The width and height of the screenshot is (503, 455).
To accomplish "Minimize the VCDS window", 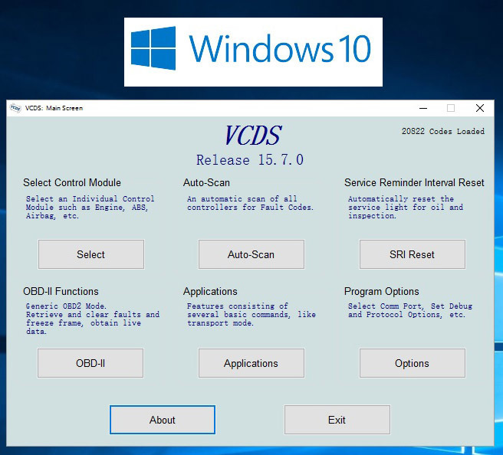I will (423, 108).
